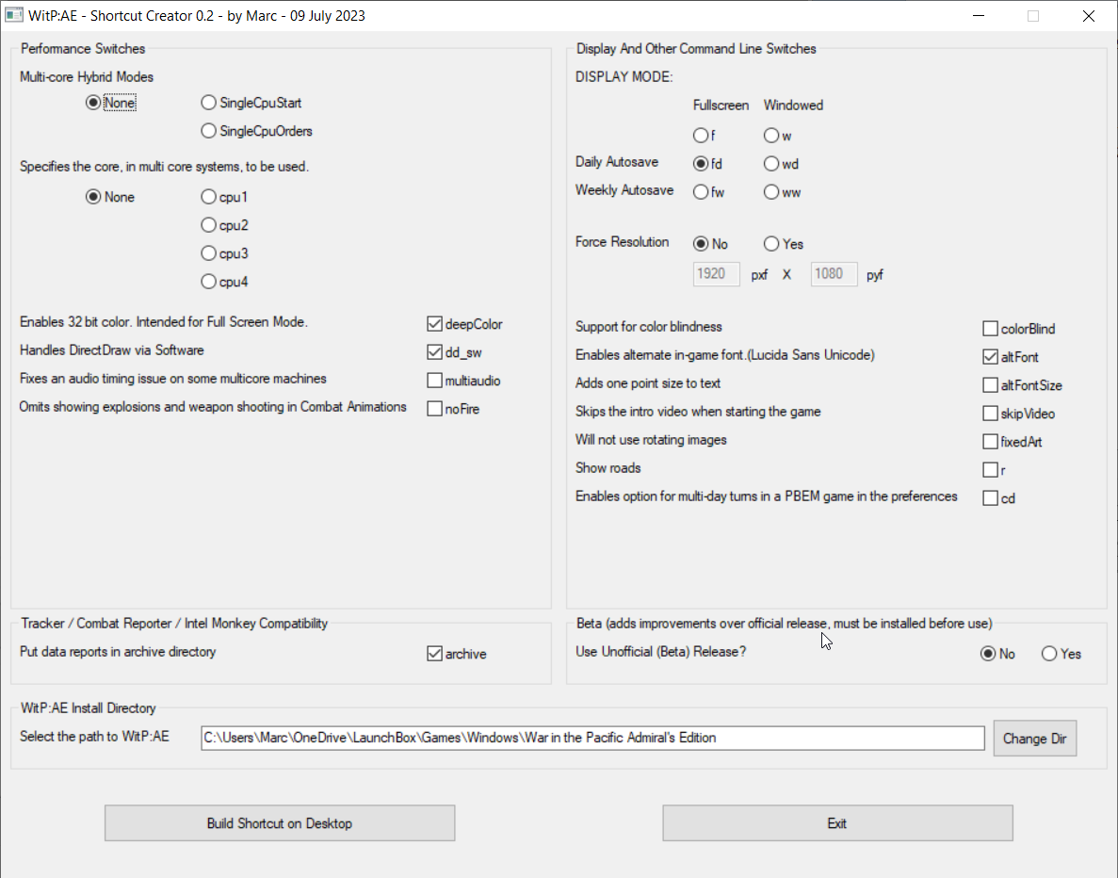Click the WitP:AE install path field
Viewport: 1118px width, 878px height.
point(592,739)
